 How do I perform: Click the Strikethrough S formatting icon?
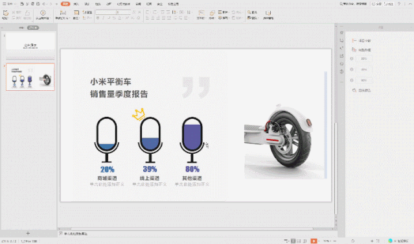tap(114, 18)
